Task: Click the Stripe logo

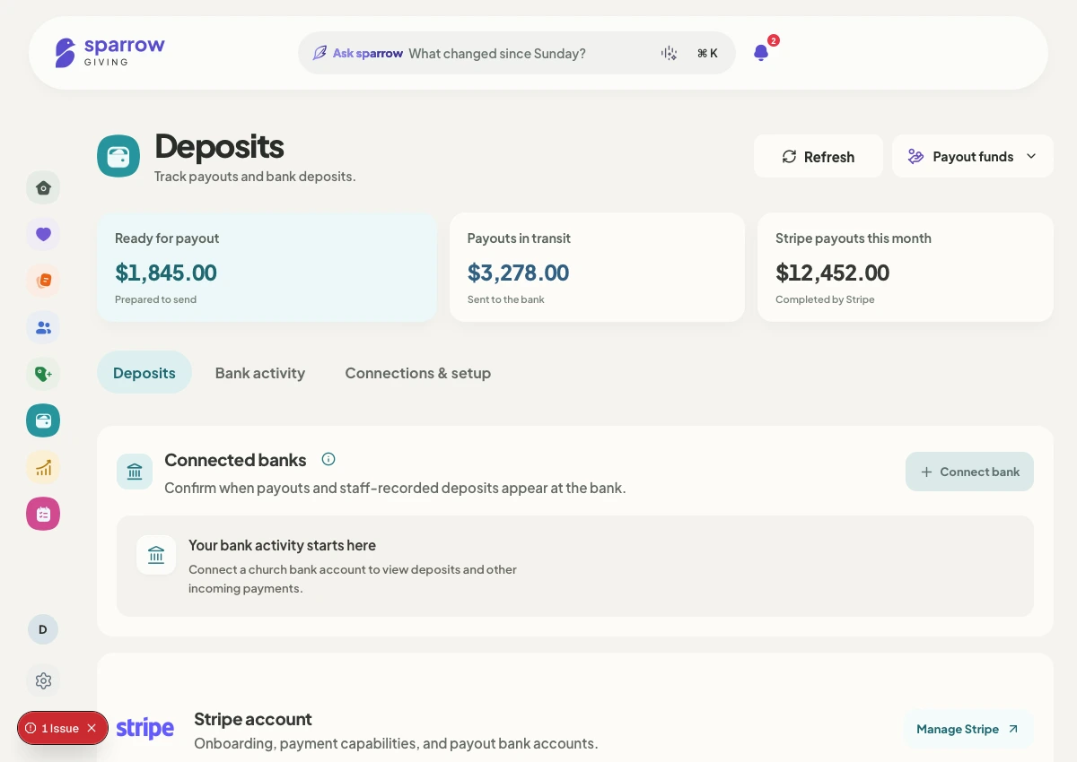Action: 145,729
